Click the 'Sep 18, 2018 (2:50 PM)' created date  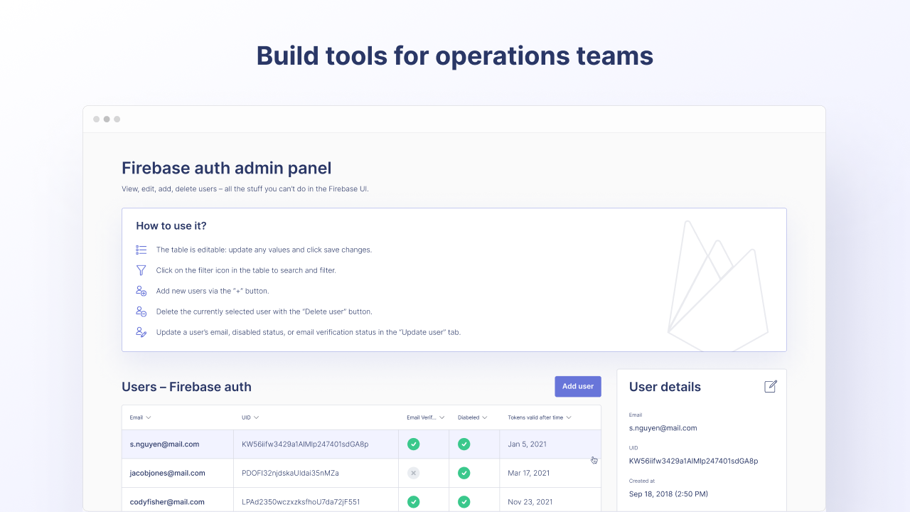coord(668,494)
